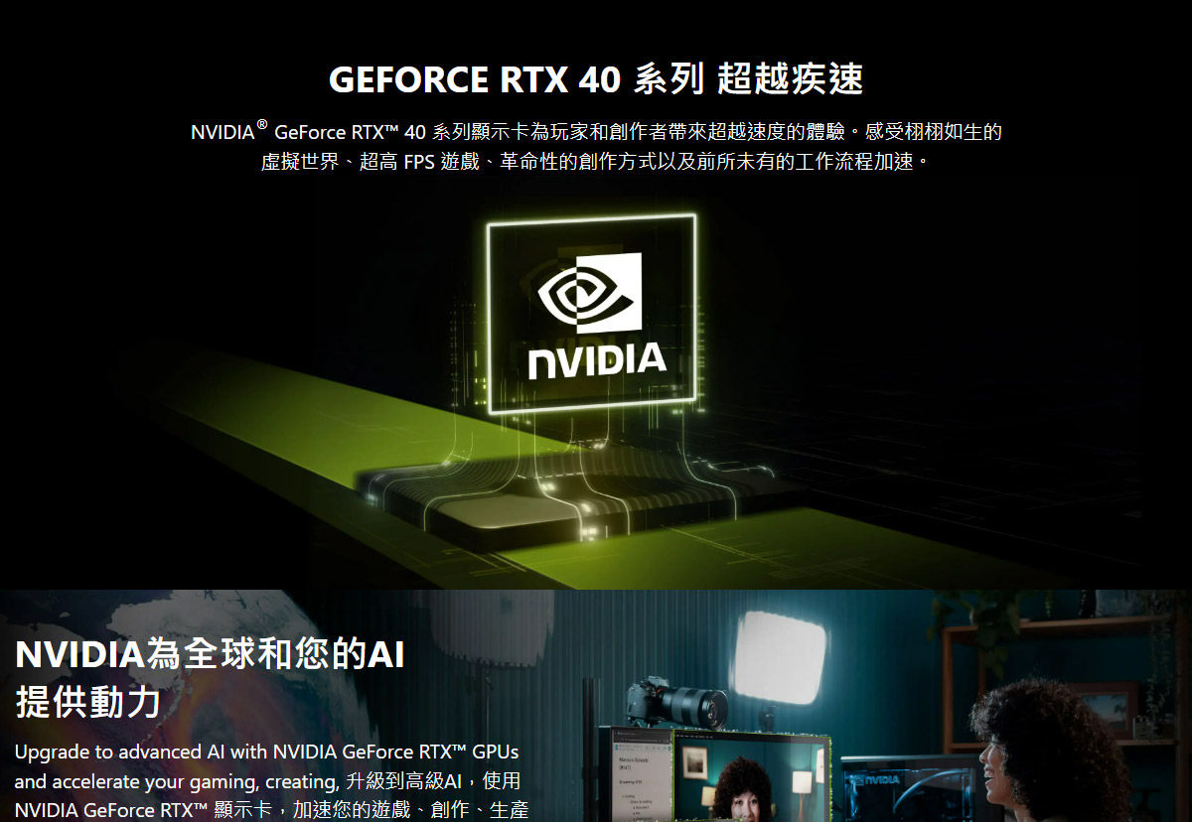This screenshot has width=1192, height=822.
Task: Click the framed picture on the wooden shelf
Action: click(1105, 709)
